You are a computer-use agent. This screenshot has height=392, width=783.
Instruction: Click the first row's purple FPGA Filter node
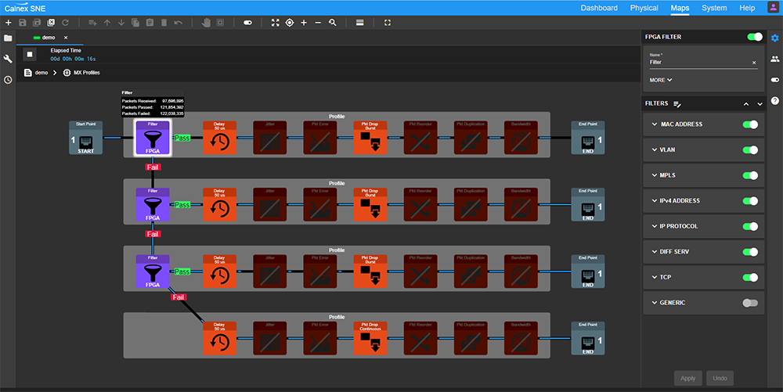[x=153, y=138]
